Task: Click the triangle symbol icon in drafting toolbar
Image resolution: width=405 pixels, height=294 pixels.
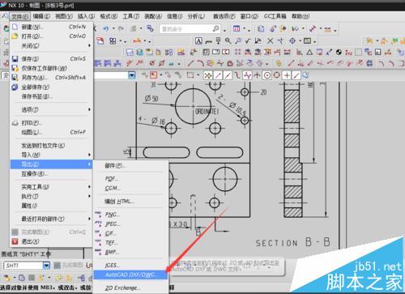Action: coord(309,52)
